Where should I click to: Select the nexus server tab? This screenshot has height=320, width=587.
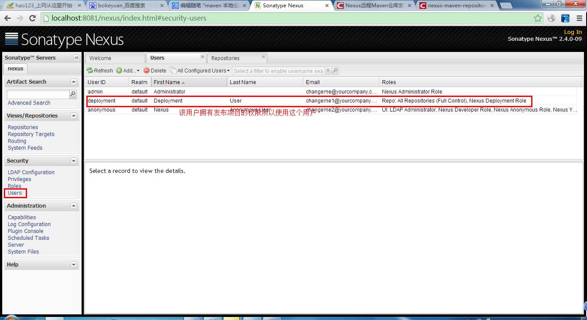click(15, 69)
